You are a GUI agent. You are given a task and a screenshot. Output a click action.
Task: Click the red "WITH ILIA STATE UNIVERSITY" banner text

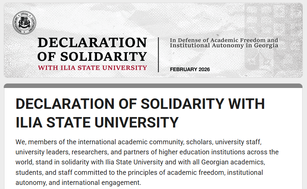point(92,68)
